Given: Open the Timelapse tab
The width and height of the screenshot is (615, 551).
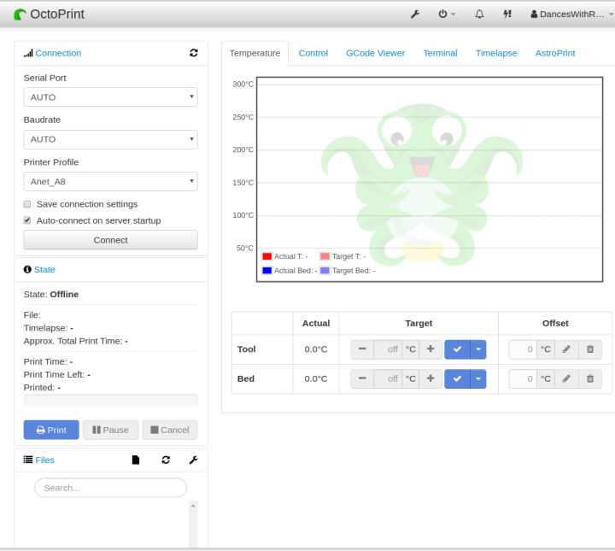Looking at the screenshot, I should pos(496,53).
